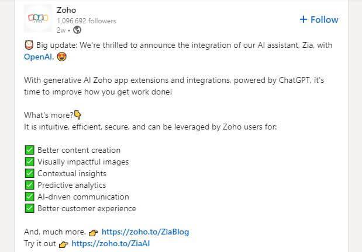Screen dimensions: 362x252
Task: Click the globe visibility icon
Action: [x=77, y=30]
